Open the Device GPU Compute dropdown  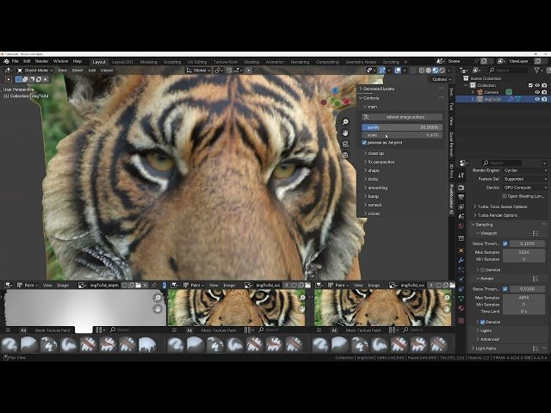[524, 188]
